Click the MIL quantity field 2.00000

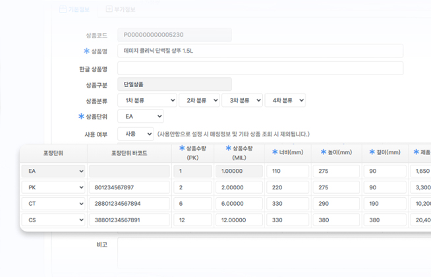coord(239,187)
